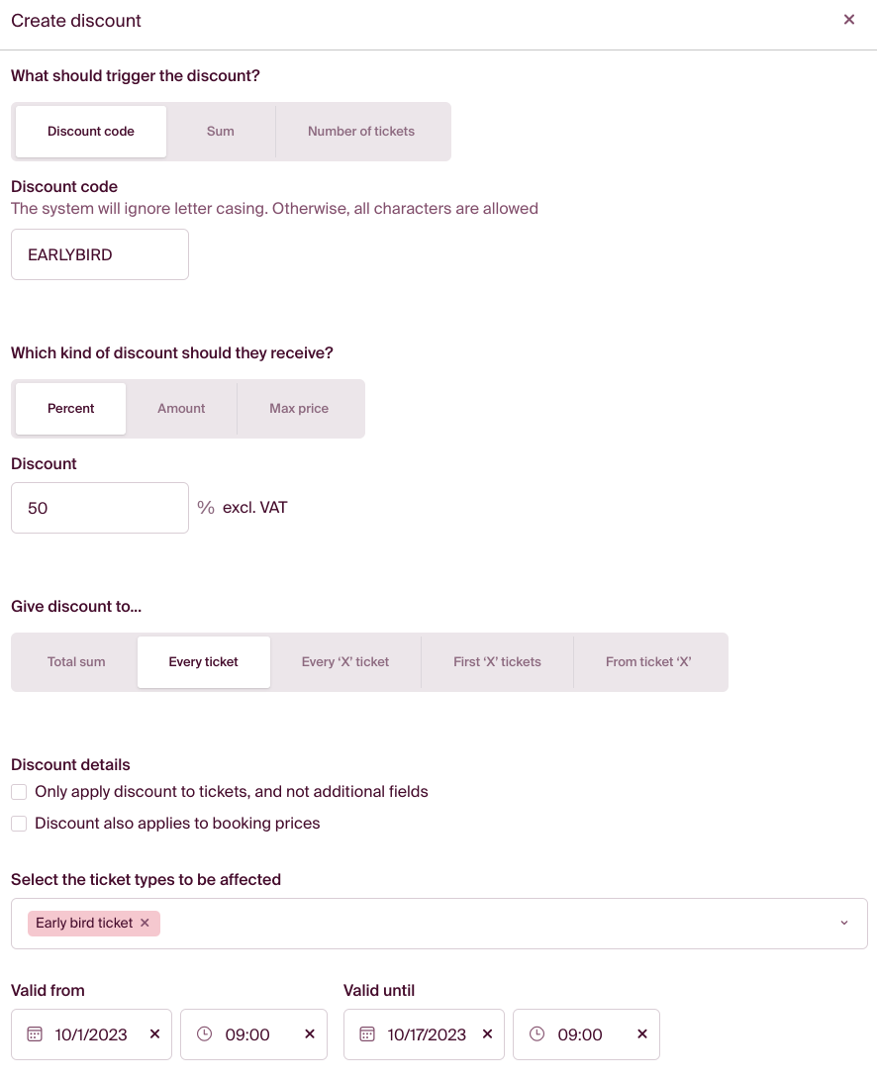Viewport: 877px width, 1081px height.
Task: Click the EARLYBIRD discount code field
Action: 100,255
